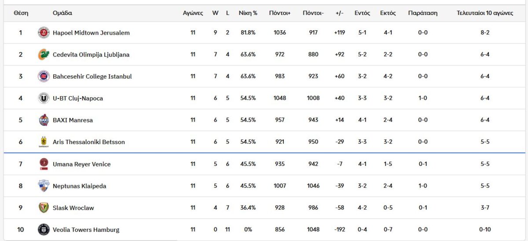
Task: Click the Τελευταίοι 10 αγώνες column header
Action: pos(485,13)
